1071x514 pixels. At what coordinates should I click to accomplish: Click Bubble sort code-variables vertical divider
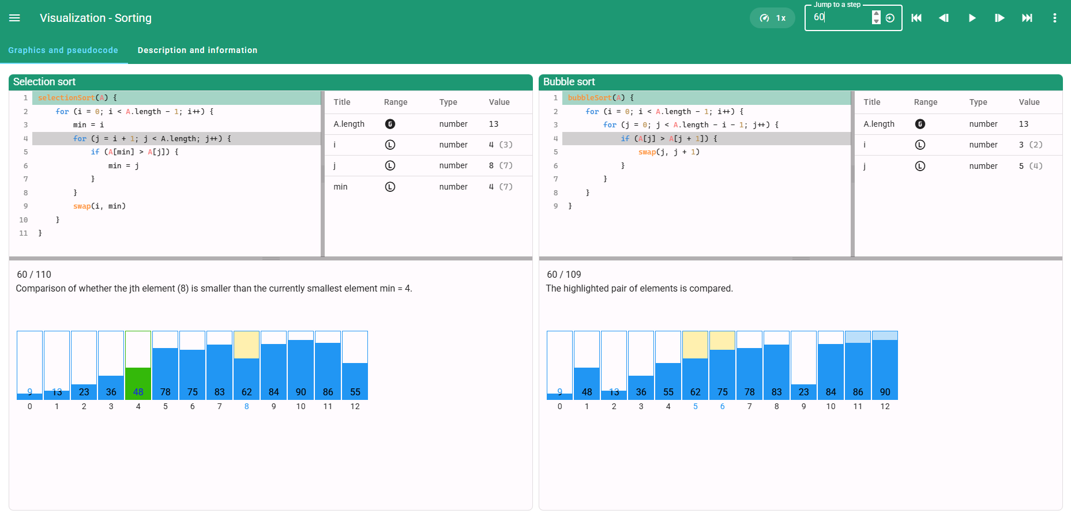tap(852, 173)
